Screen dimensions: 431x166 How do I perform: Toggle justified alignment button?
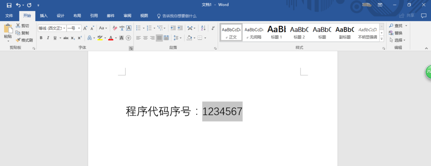point(159,38)
